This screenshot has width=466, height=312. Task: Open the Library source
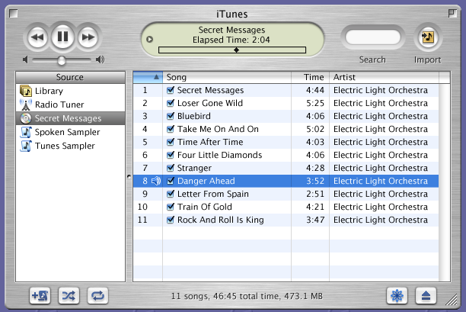49,91
